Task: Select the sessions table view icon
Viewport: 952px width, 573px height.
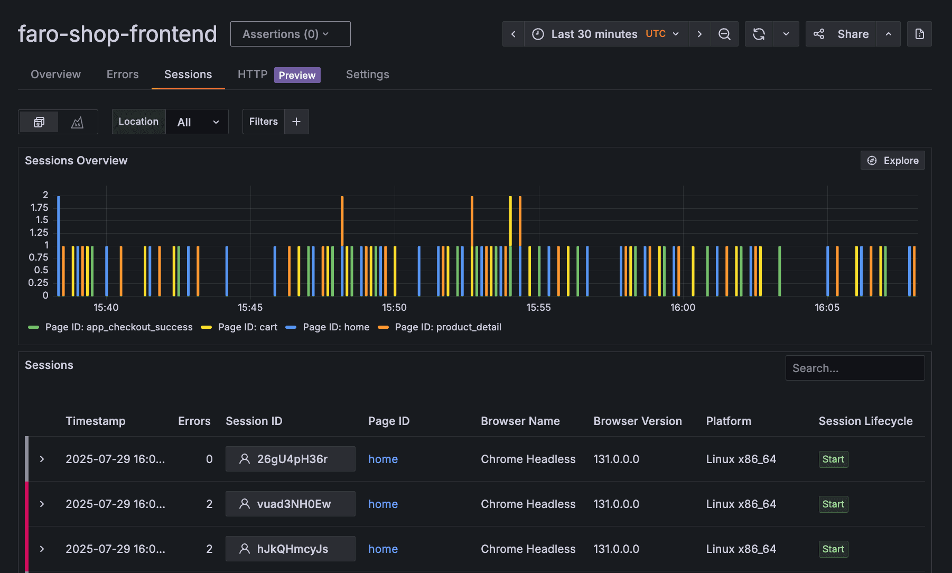Action: pos(39,122)
